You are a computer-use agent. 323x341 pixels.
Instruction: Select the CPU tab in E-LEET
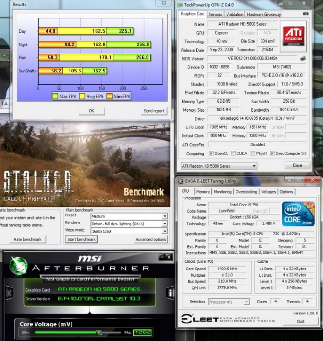coord(185,191)
